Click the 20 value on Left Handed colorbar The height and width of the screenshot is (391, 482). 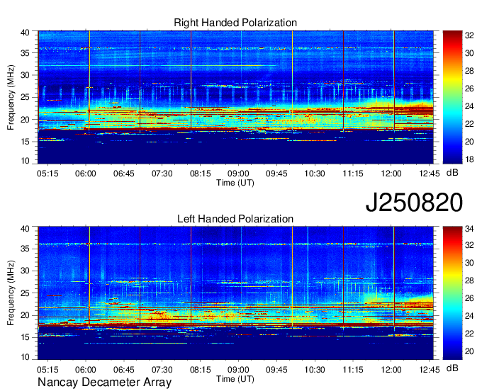point(469,351)
